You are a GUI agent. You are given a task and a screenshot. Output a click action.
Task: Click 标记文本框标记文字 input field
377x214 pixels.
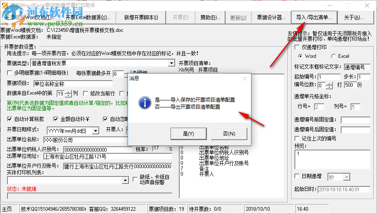(357, 67)
